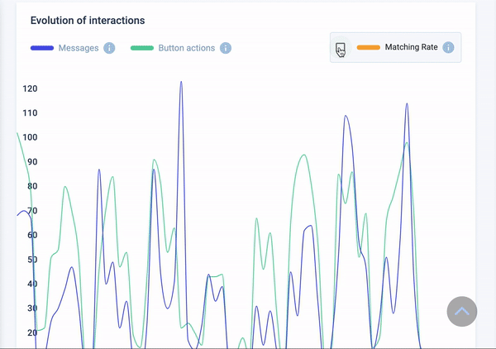Select the 70 label on the vertical axis
Image resolution: width=496 pixels, height=349 pixels.
32,210
